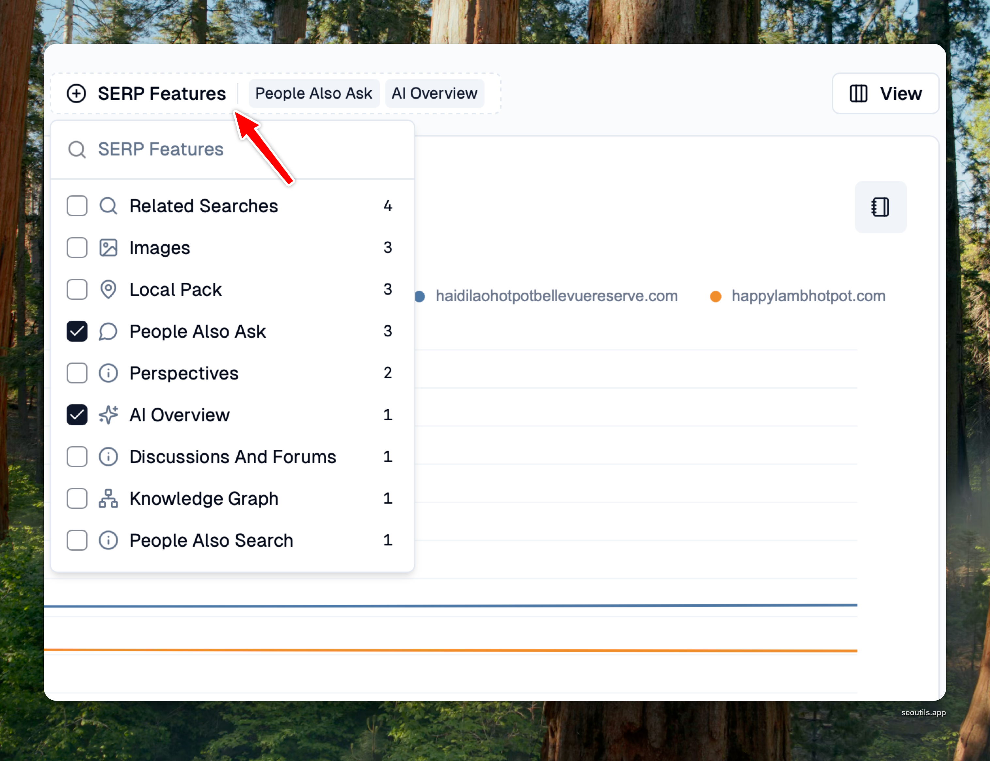Click the People Also Ask filter chip
This screenshot has width=990, height=761.
point(313,94)
